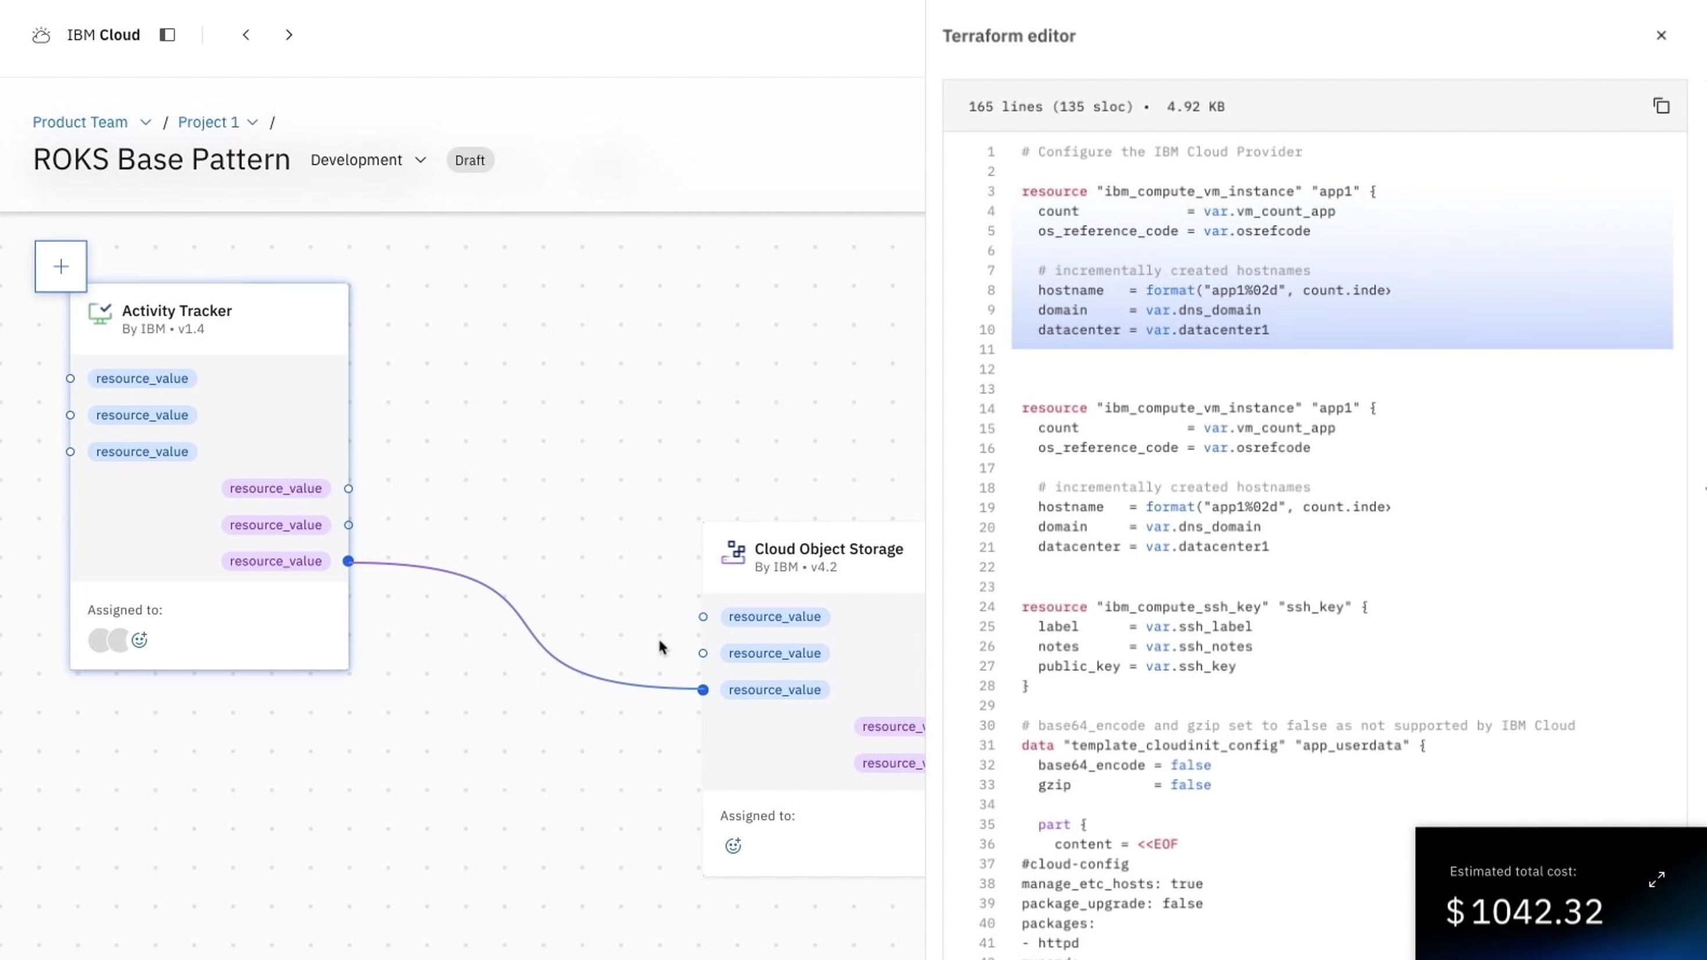Select second input port on Activity Tracker
The image size is (1707, 960).
pyautogui.click(x=70, y=416)
